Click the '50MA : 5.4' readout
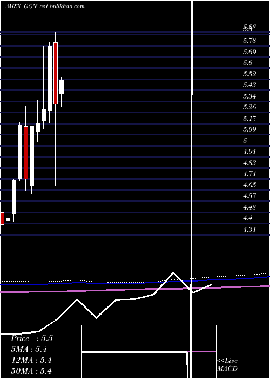This screenshot has height=379, width=270. [x=31, y=370]
